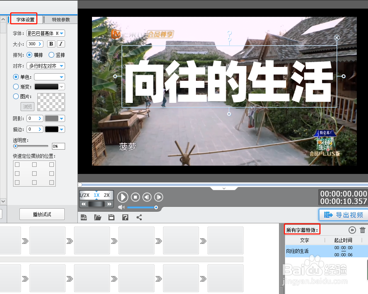The height and width of the screenshot is (294, 368).
Task: Open the shadow color dropdown
Action: coord(61,119)
